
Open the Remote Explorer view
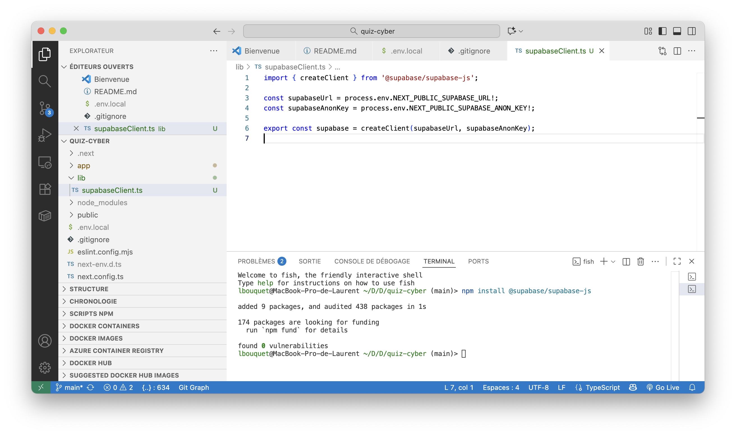point(45,162)
